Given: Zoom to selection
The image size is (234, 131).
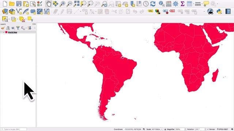Looking at the screenshot, I should (x=83, y=4).
